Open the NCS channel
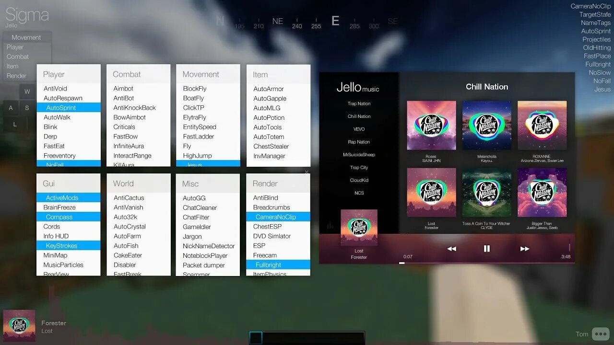The image size is (614, 345). pyautogui.click(x=359, y=193)
